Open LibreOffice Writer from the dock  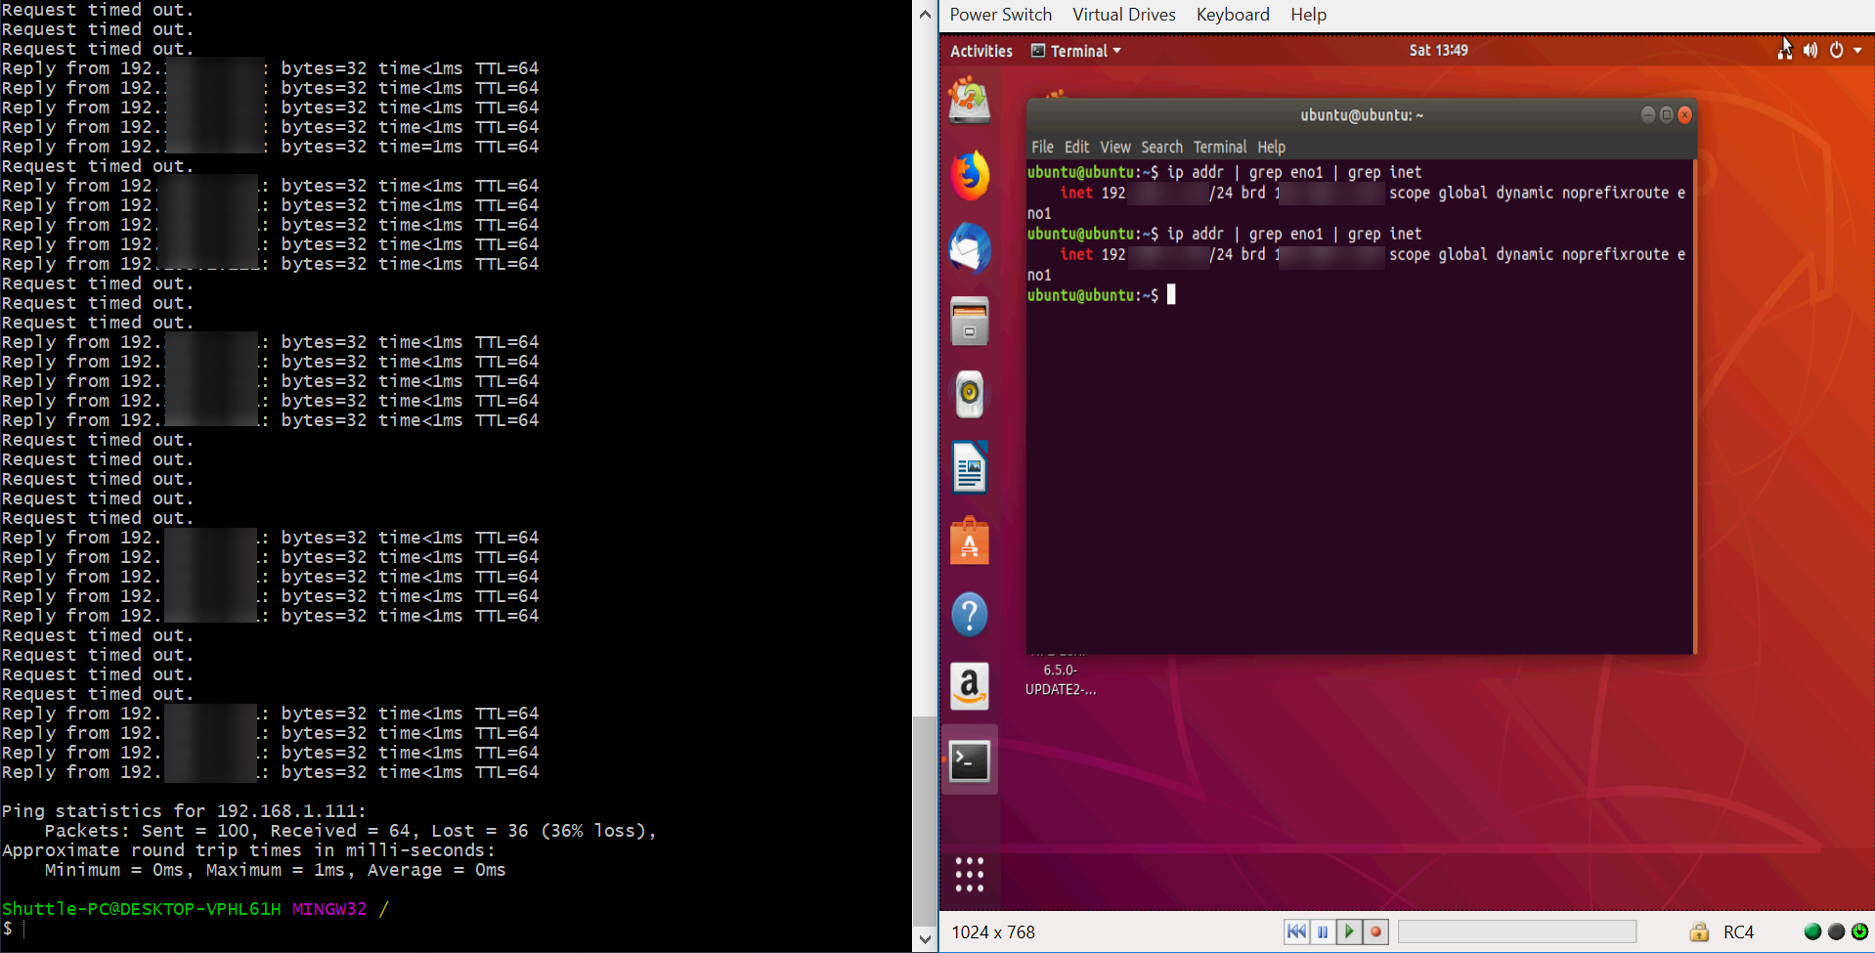point(969,467)
